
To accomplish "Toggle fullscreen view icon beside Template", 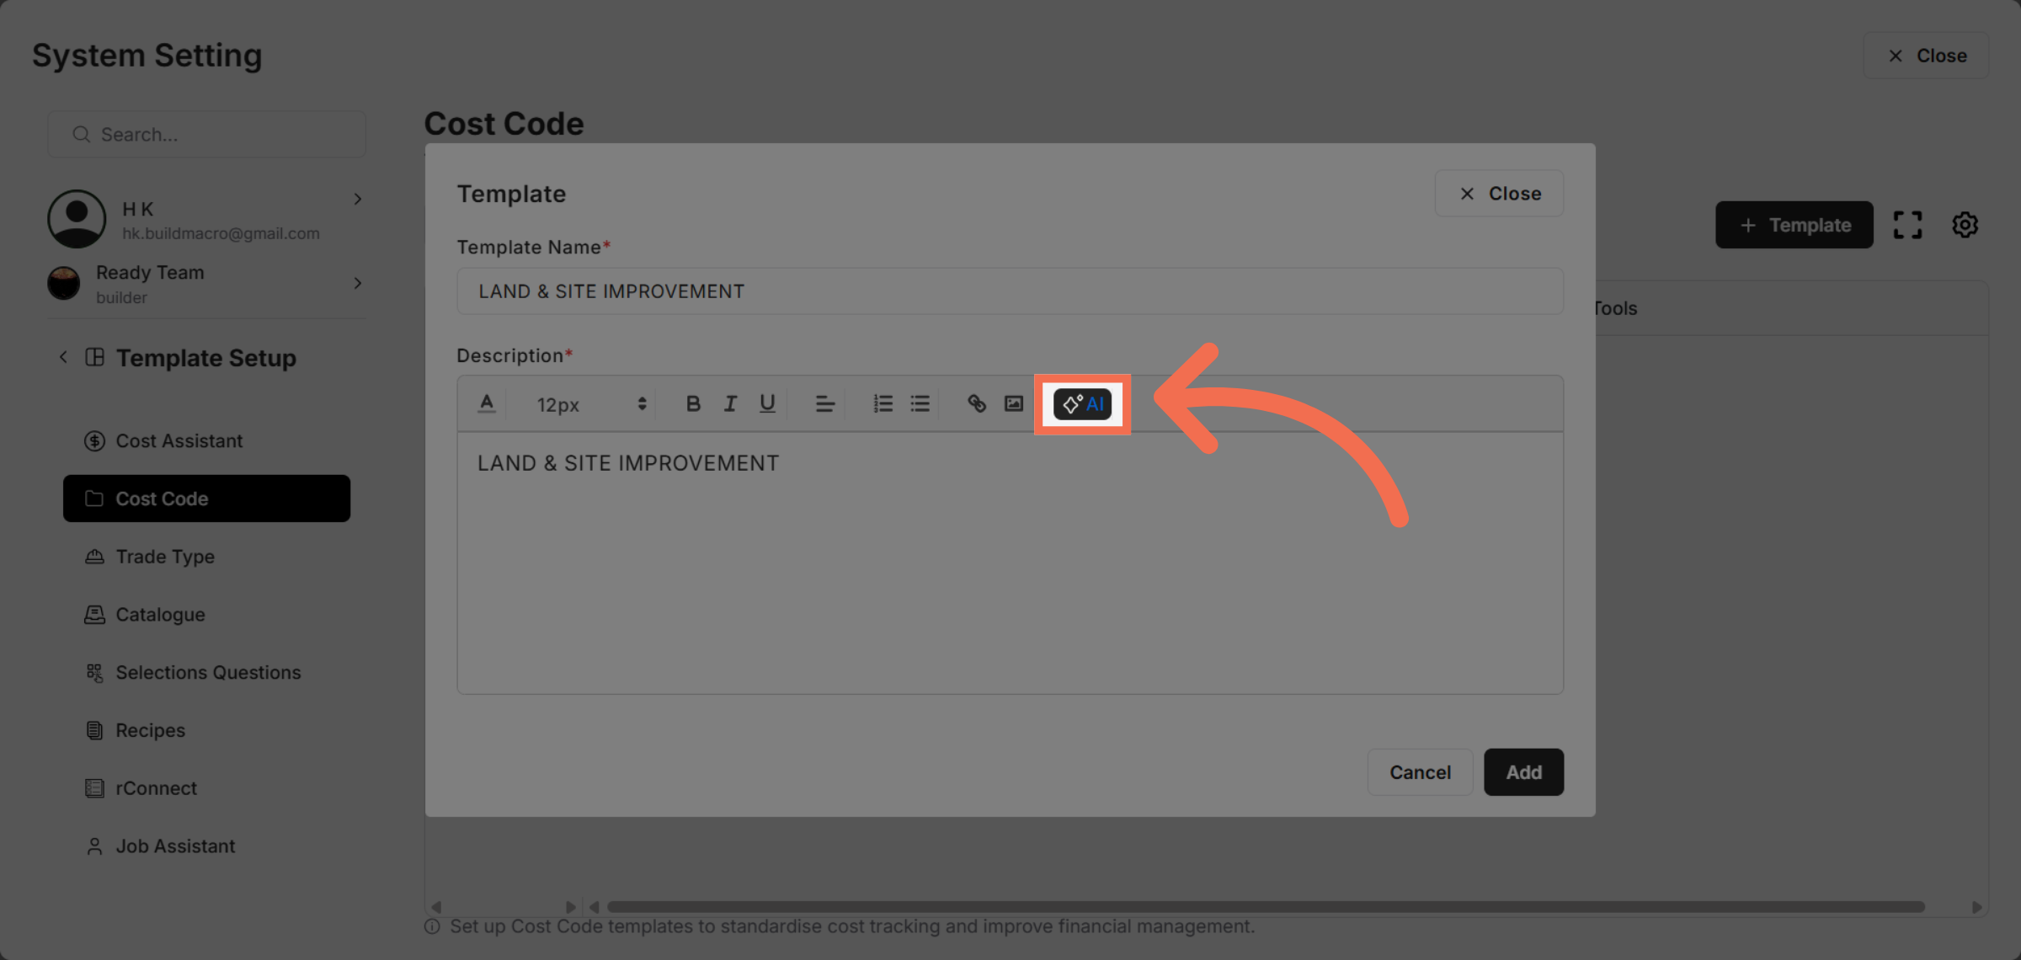I will pyautogui.click(x=1907, y=225).
